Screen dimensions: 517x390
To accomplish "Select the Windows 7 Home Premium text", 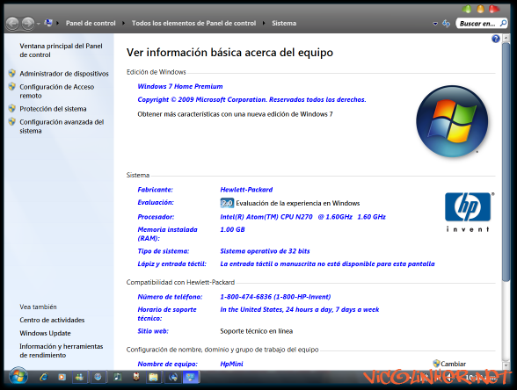I will (x=180, y=86).
